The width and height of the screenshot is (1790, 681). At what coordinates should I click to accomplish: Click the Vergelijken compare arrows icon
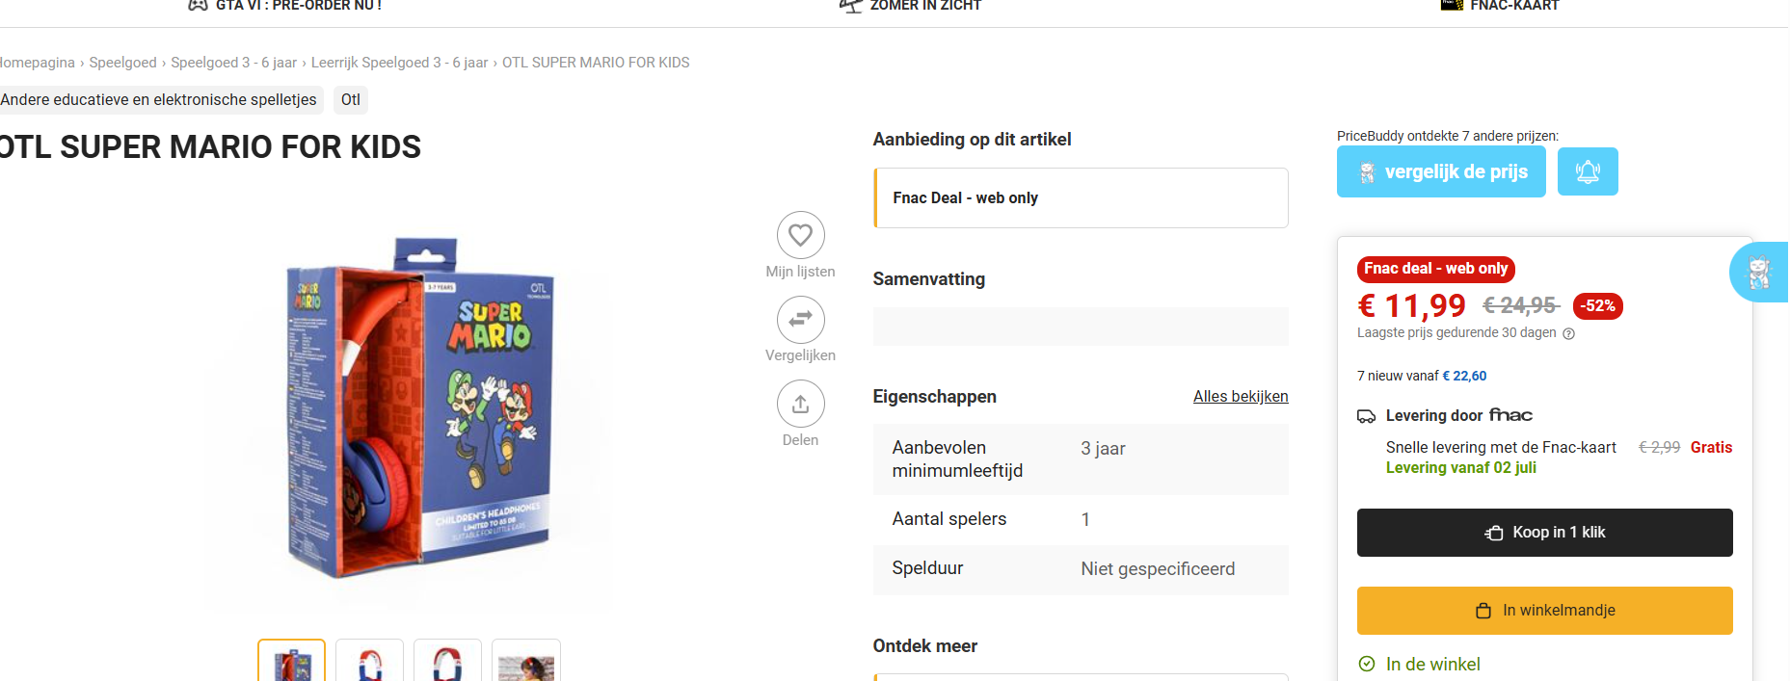click(x=800, y=319)
